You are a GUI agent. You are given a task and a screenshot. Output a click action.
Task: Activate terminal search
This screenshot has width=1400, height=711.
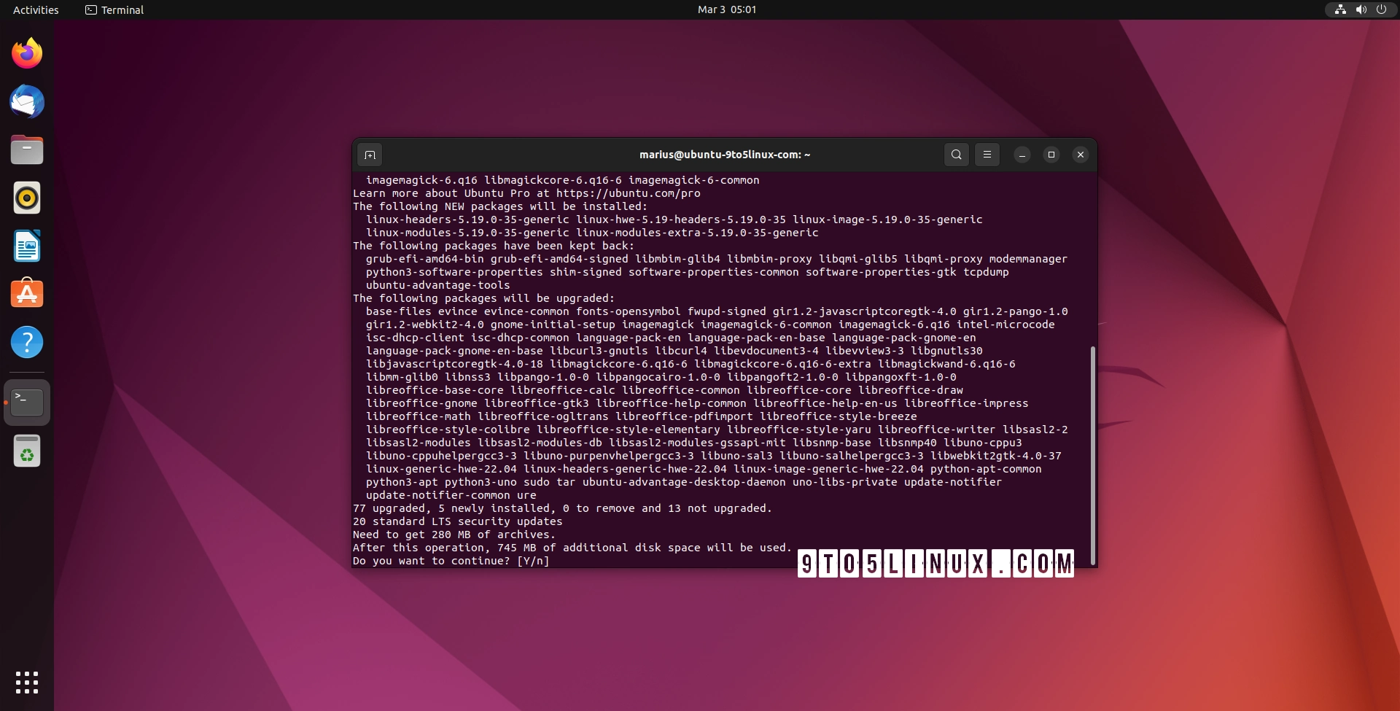tap(956, 155)
